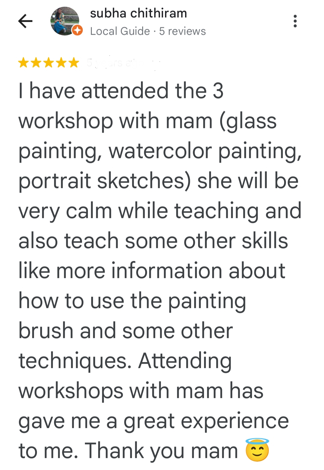Tap the back arrow
The width and height of the screenshot is (324, 470).
(x=25, y=21)
